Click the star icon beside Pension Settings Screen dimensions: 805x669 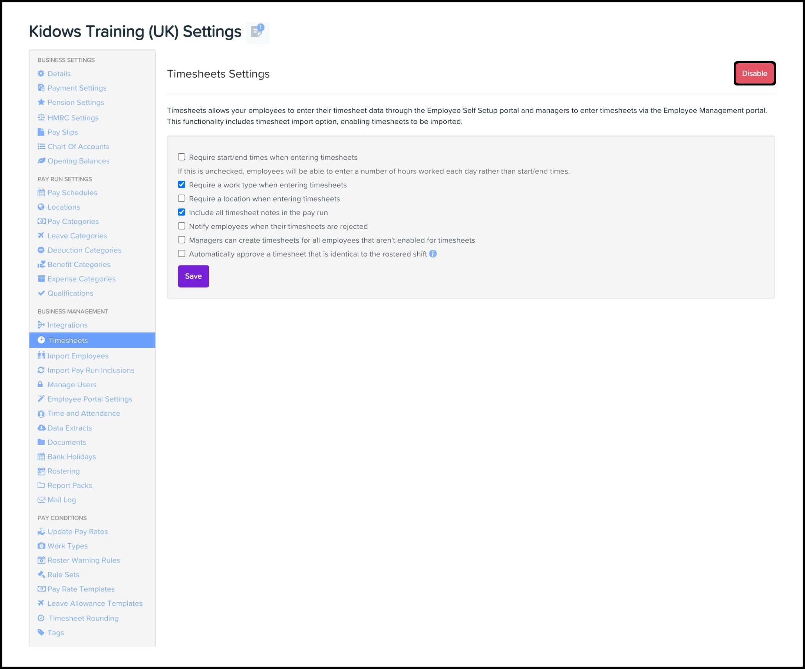point(41,102)
